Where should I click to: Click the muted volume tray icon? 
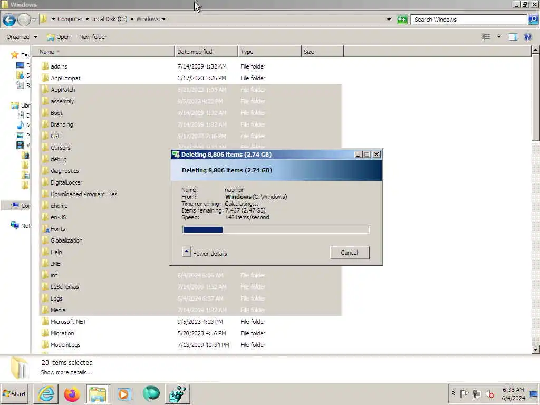pos(489,393)
